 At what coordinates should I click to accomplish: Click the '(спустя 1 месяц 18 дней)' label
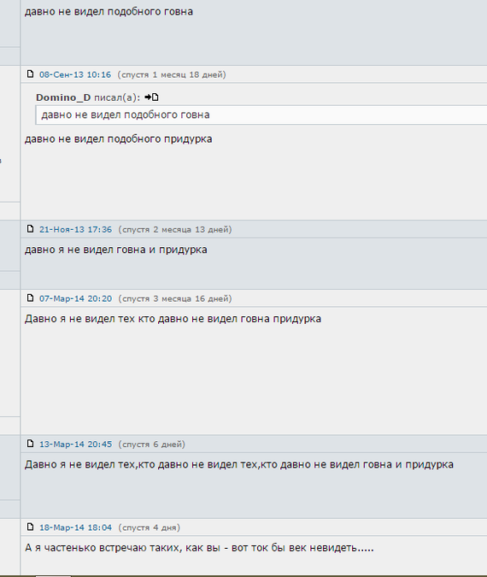click(172, 74)
